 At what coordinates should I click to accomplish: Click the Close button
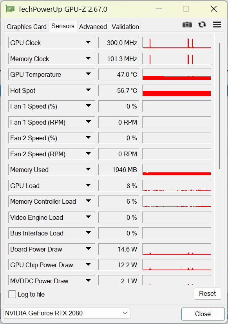(x=203, y=314)
